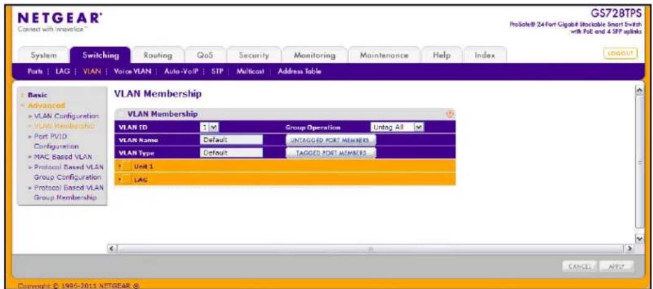
Task: Open the Index tab
Action: (485, 55)
